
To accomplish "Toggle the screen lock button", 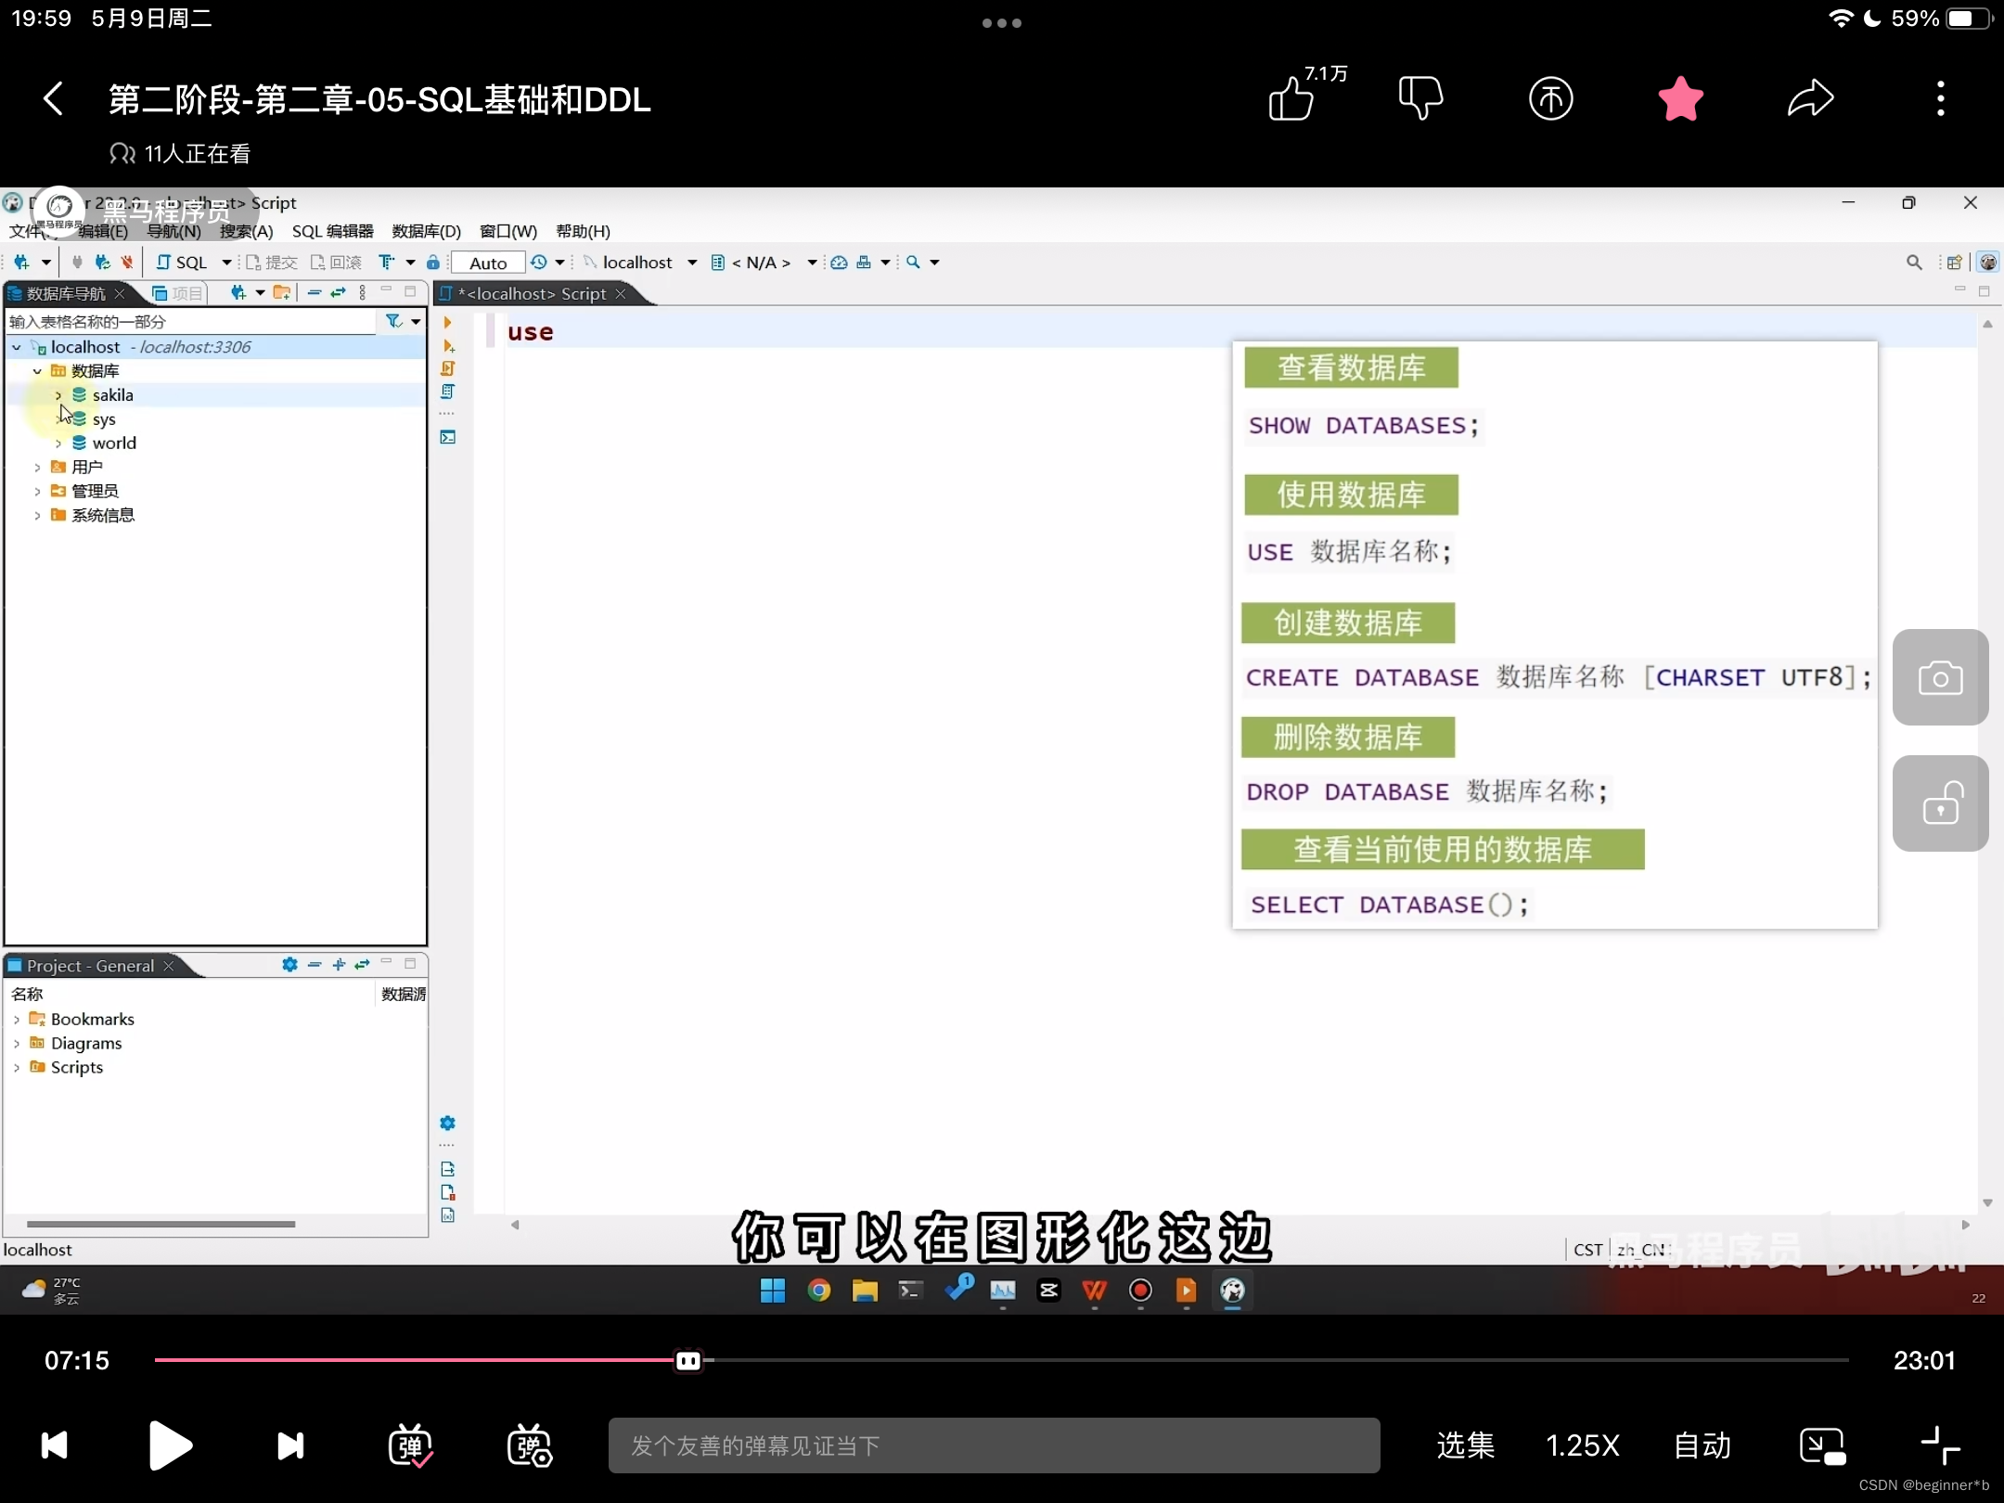I will coord(1940,803).
